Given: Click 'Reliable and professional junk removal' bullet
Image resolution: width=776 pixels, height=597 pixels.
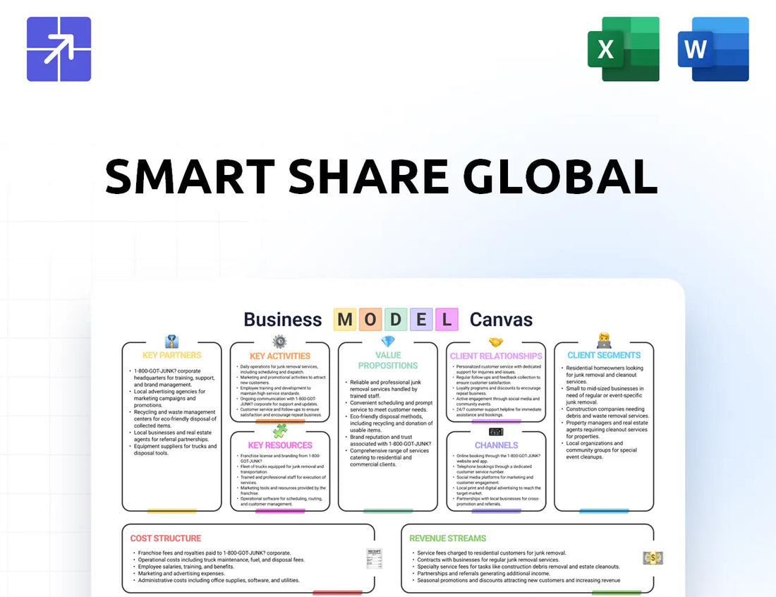Looking at the screenshot, I should 385,389.
